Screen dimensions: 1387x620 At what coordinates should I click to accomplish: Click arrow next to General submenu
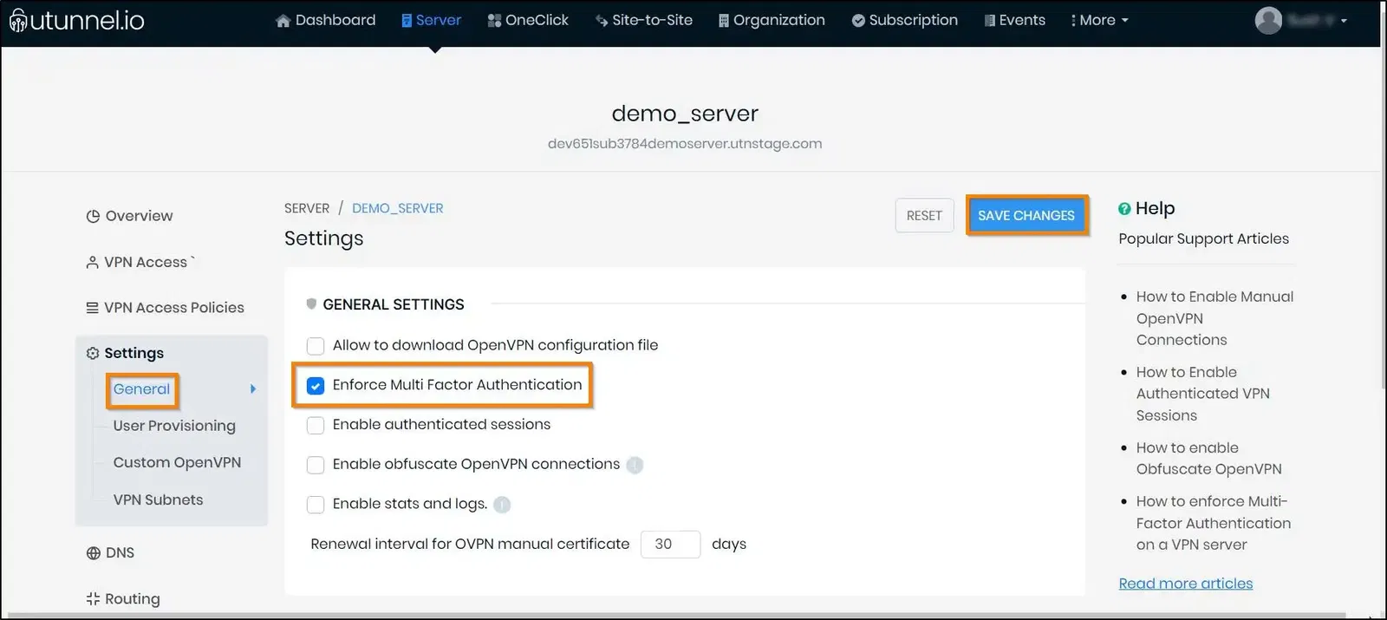[253, 389]
